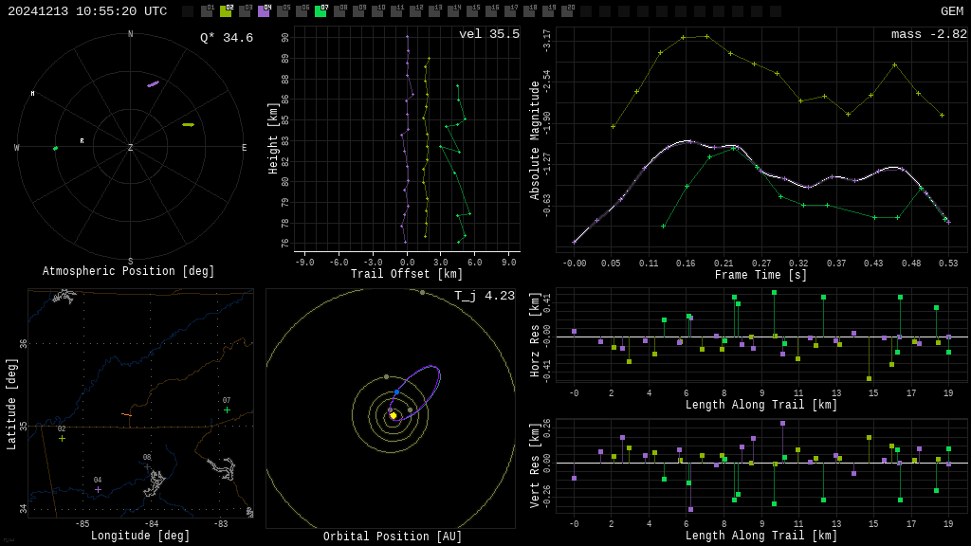Select the green station 07 box
The width and height of the screenshot is (971, 546).
click(x=321, y=11)
